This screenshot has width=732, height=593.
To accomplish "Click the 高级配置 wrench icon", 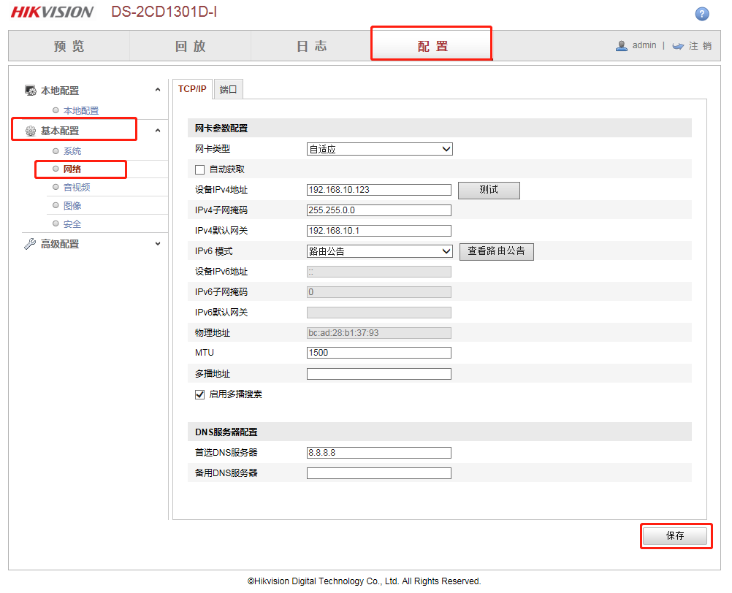I will [x=30, y=244].
